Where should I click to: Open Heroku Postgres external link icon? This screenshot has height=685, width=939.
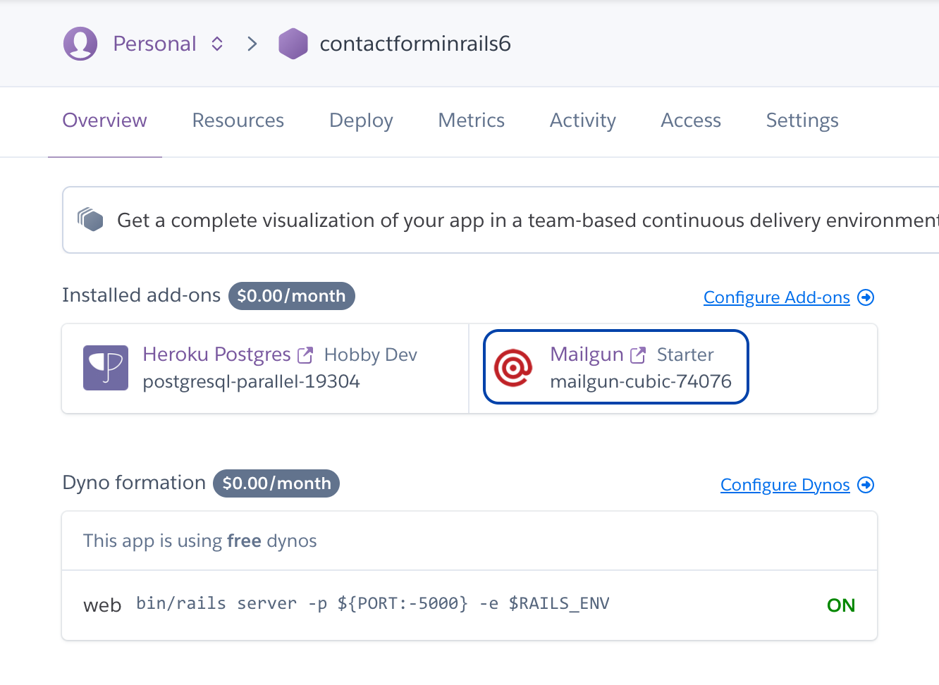pyautogui.click(x=305, y=355)
